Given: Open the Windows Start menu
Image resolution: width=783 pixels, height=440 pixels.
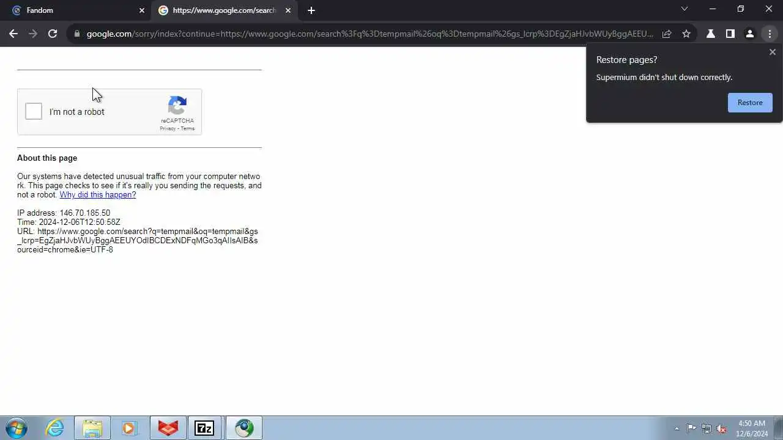Looking at the screenshot, I should click(17, 428).
